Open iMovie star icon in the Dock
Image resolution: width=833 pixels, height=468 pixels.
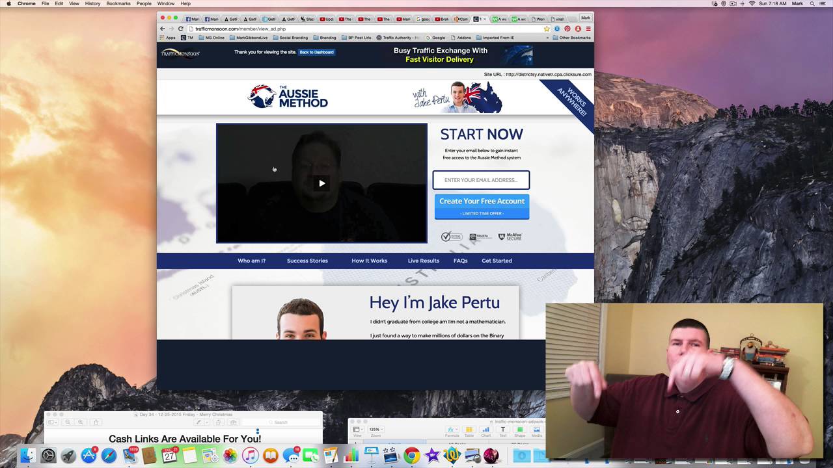[431, 456]
